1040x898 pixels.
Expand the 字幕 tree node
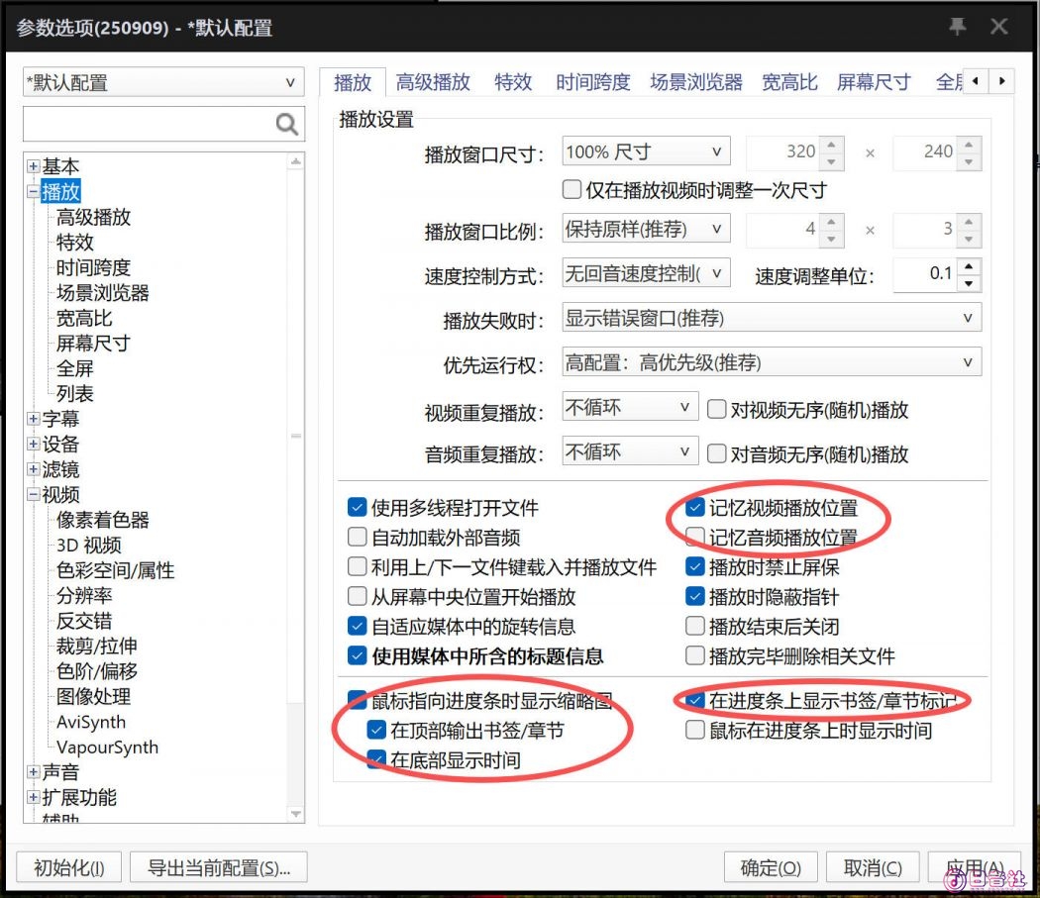click(x=33, y=418)
